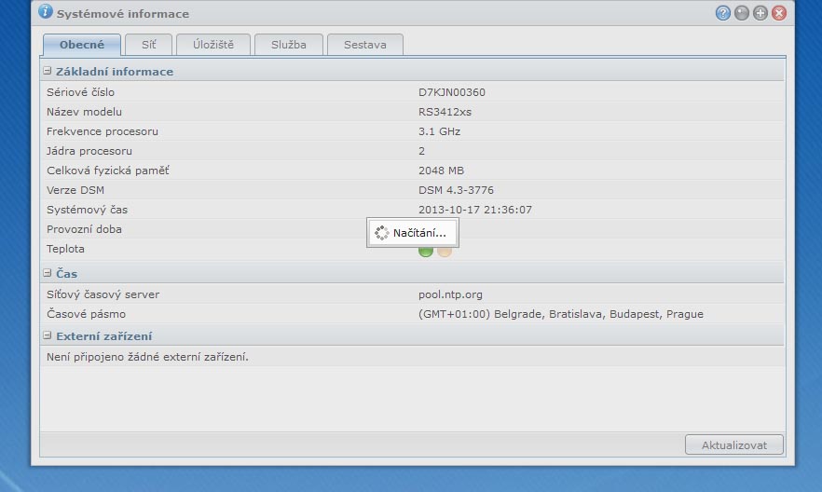Click the Aktualizovat button
Image resolution: width=822 pixels, height=492 pixels.
pyautogui.click(x=734, y=444)
